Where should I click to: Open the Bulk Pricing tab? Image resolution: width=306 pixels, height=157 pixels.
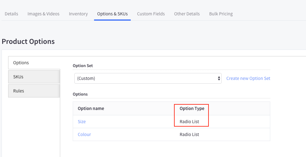coord(221,14)
